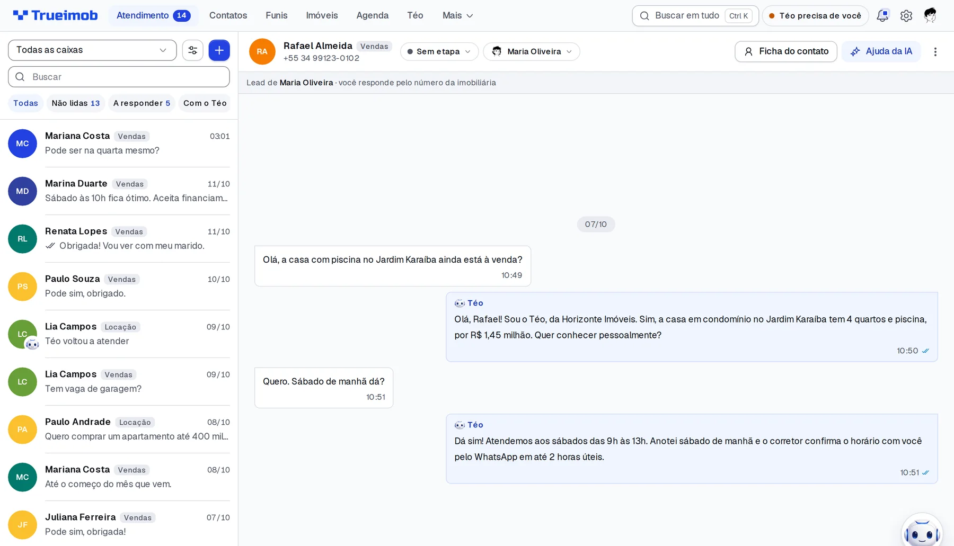Expand the Todas as caixas dropdown
Viewport: 954px width, 546px height.
[92, 50]
